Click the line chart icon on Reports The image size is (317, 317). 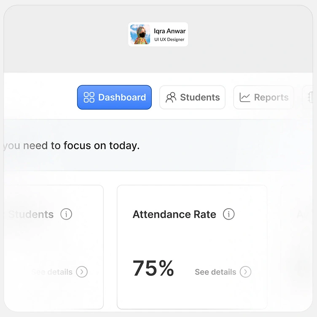(245, 97)
